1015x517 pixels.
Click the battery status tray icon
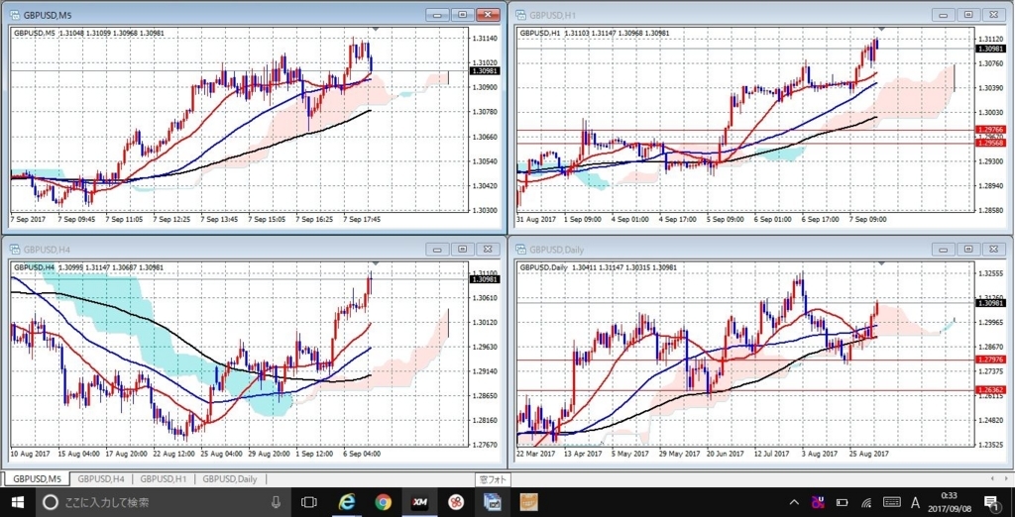pos(843,502)
